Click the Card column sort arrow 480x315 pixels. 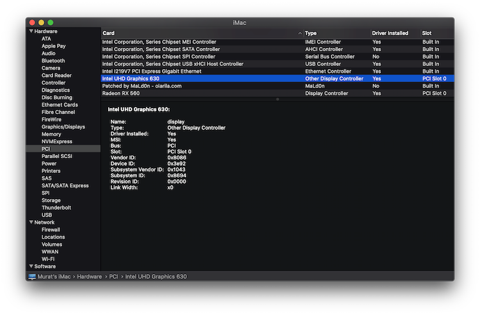click(300, 33)
